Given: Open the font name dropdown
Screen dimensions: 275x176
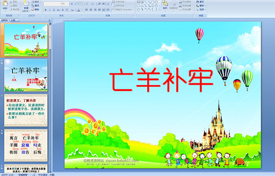Looking at the screenshot, I should coord(60,4).
